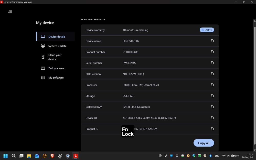Select serial number PW0LR9KS
256x160 pixels.
129,63
